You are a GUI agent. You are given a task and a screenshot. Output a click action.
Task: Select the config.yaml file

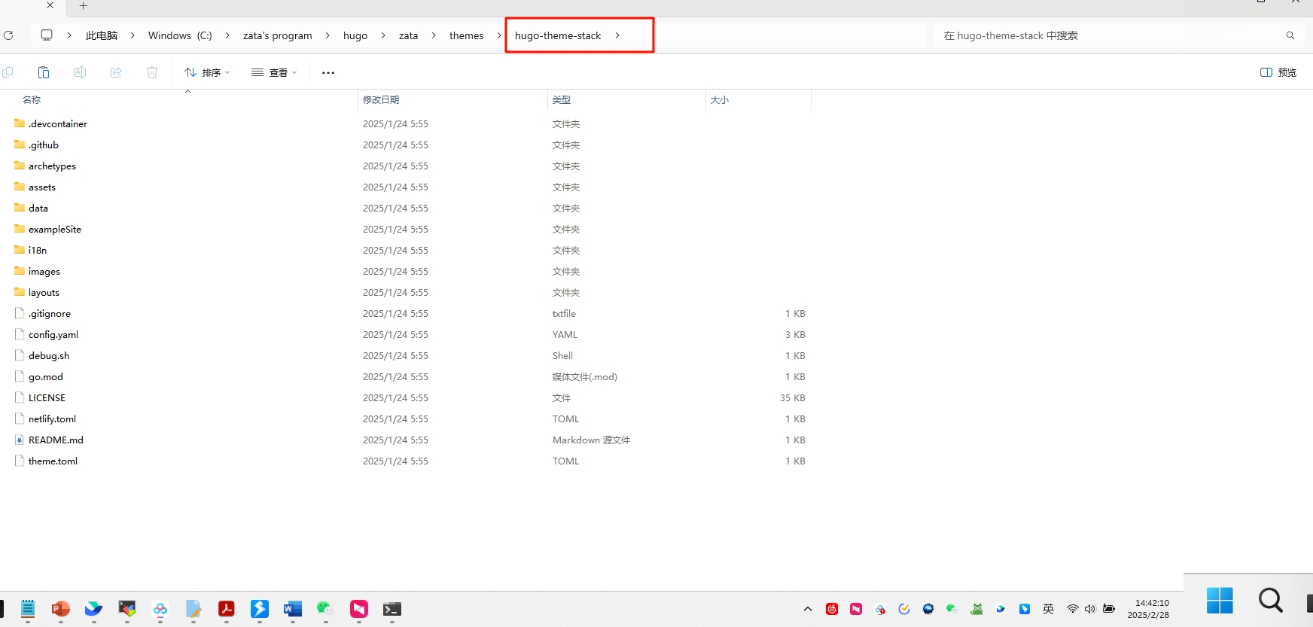[x=53, y=335]
